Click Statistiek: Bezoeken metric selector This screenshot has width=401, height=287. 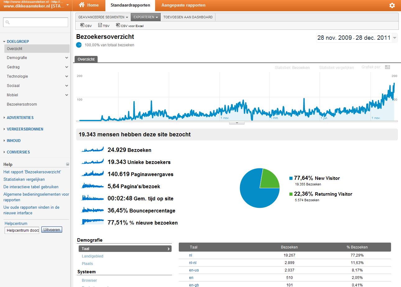coord(292,68)
